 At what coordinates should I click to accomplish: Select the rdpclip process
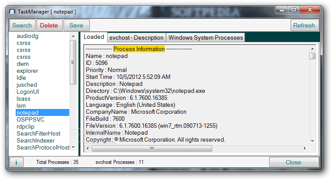point(25,127)
